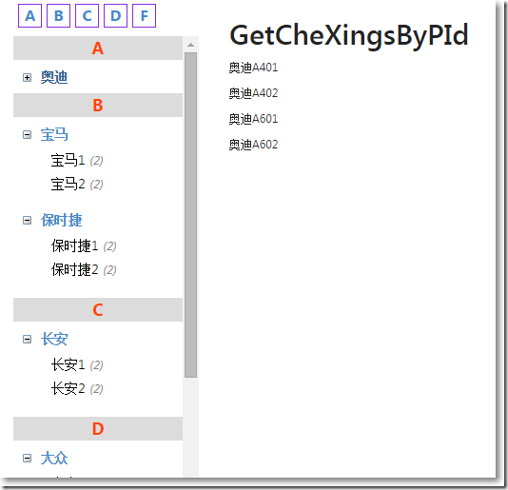Select the C letter index box
This screenshot has width=508, height=490.
point(87,15)
